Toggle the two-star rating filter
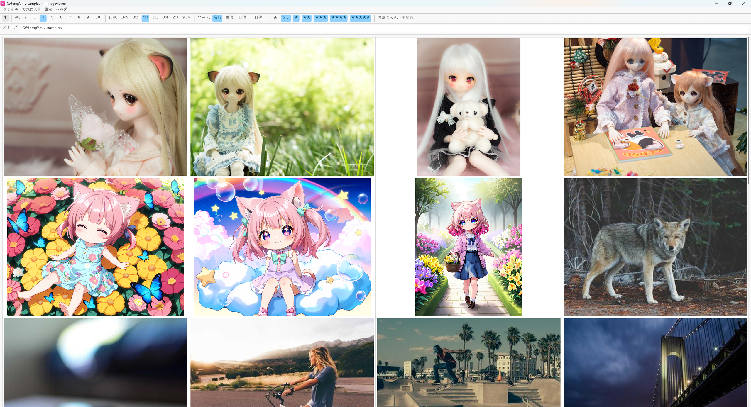The image size is (751, 407). coord(307,18)
